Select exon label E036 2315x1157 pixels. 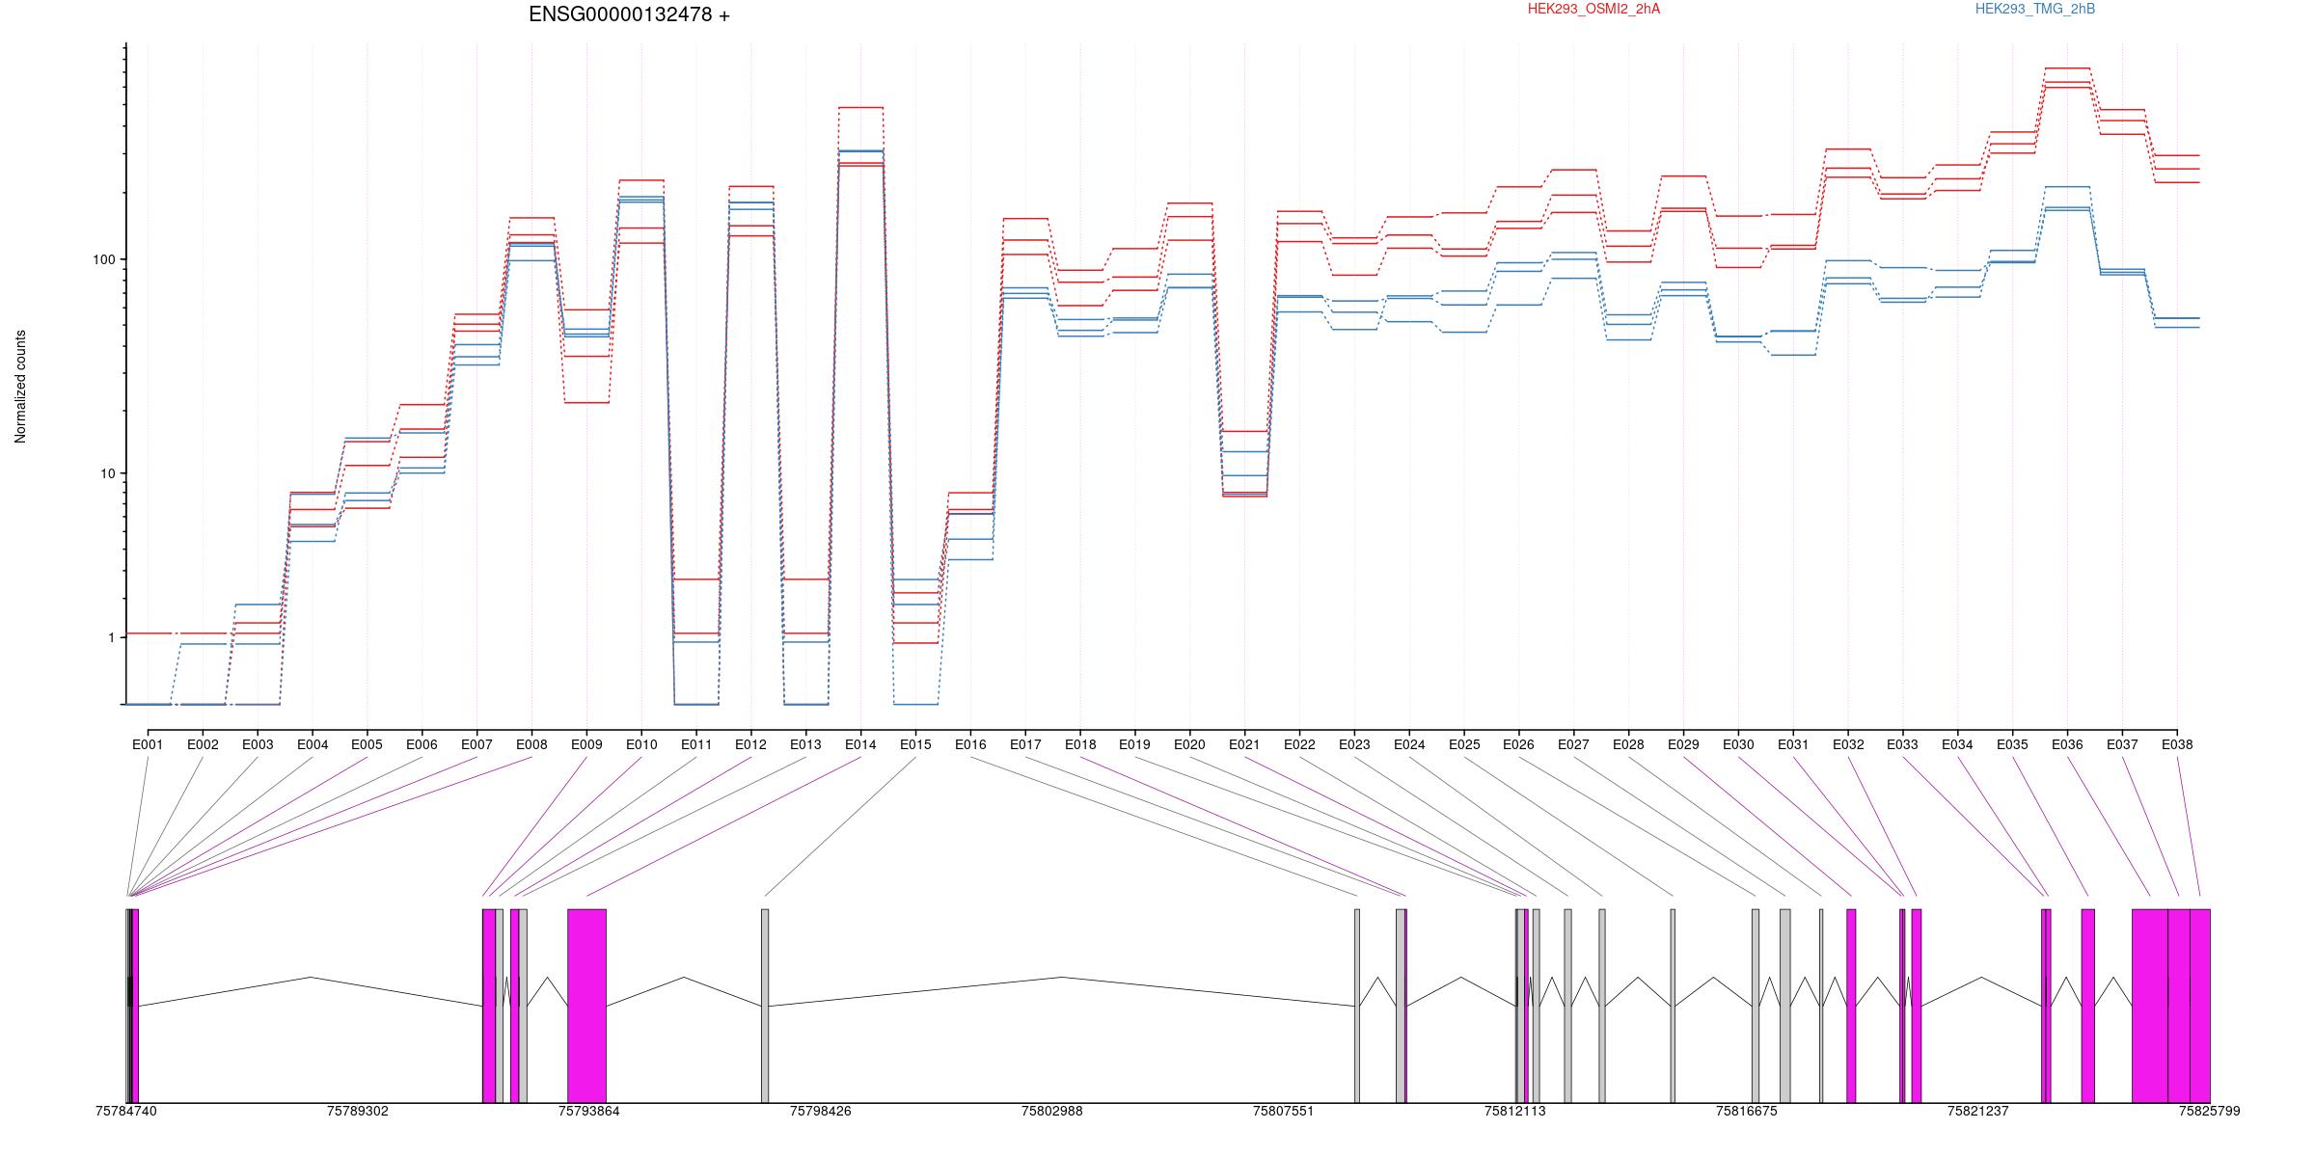[x=2068, y=745]
